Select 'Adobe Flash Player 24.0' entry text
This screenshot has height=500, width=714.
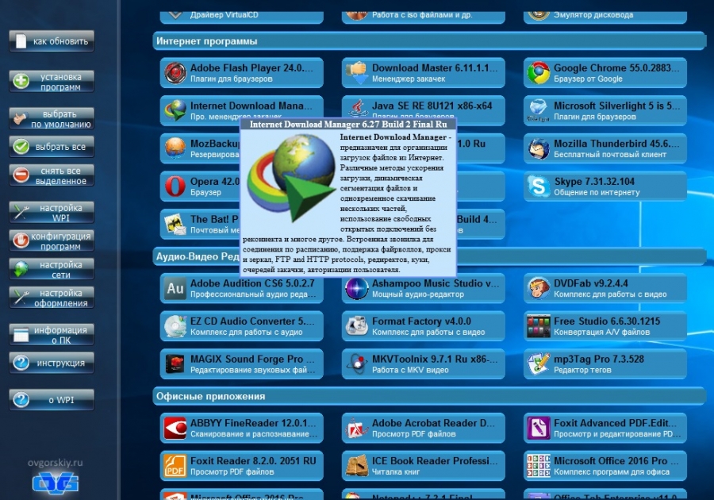point(251,67)
